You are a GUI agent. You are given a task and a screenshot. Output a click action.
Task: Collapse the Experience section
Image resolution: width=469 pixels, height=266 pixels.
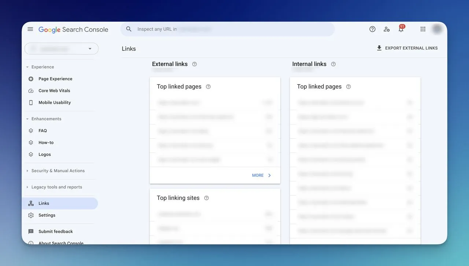(27, 67)
